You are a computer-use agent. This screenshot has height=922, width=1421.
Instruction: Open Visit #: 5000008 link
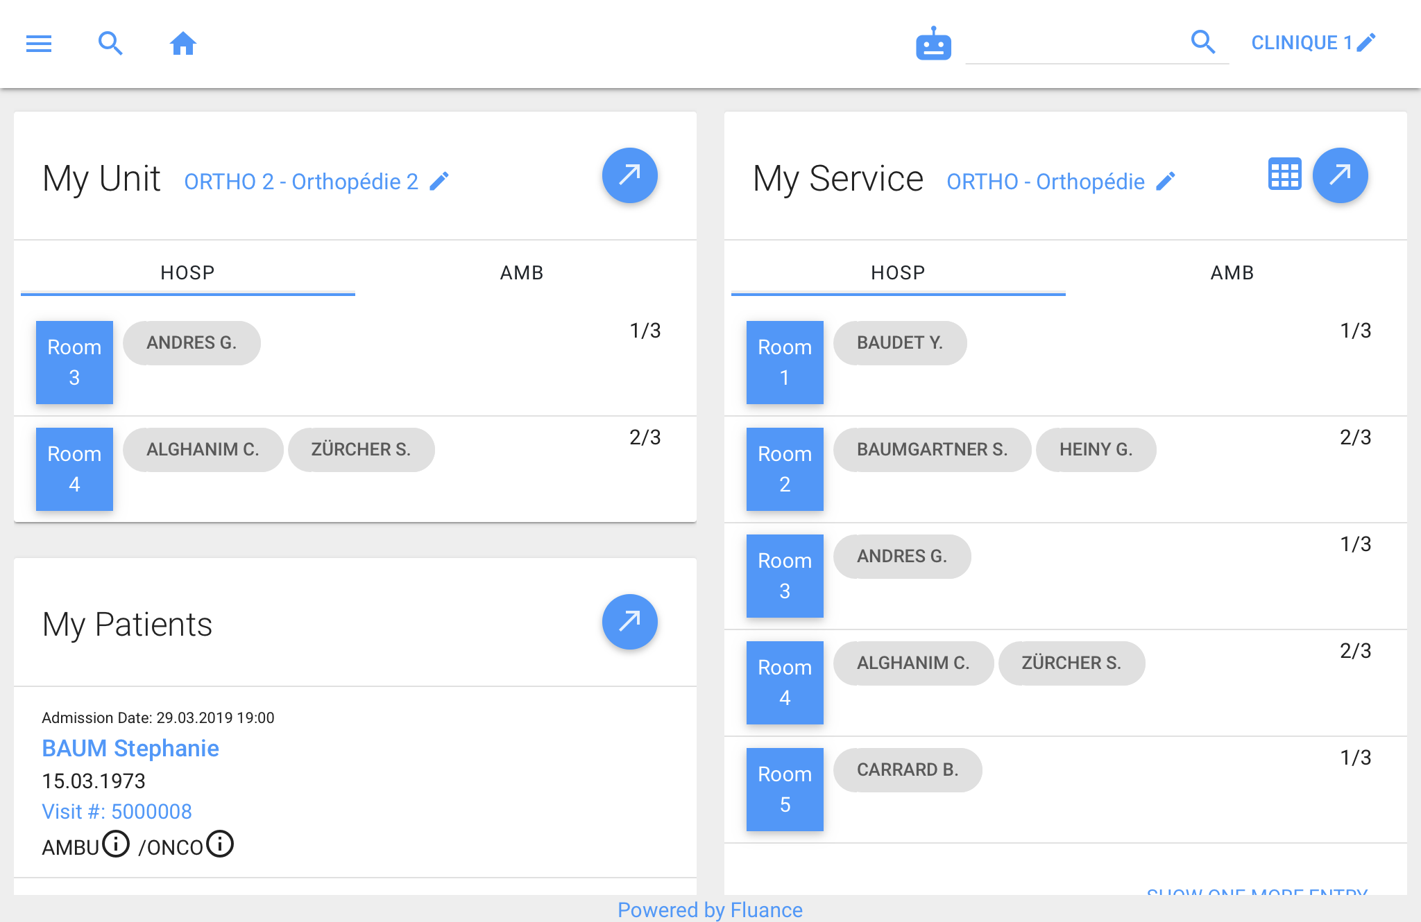point(117,812)
